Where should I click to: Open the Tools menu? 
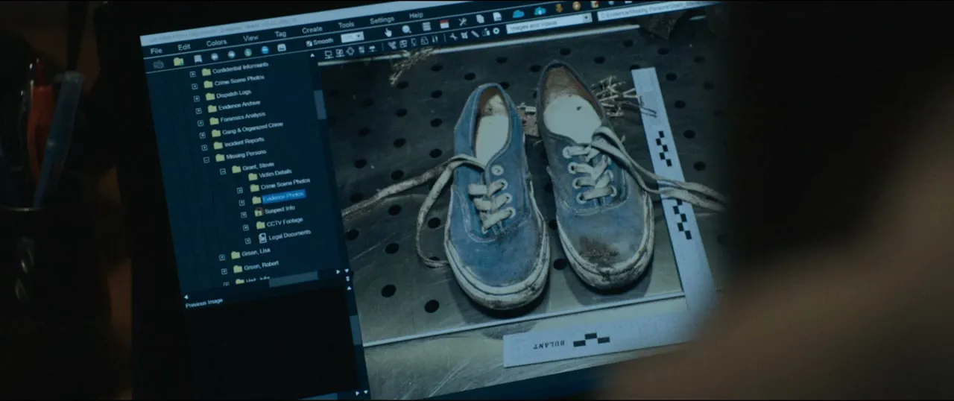pos(347,25)
